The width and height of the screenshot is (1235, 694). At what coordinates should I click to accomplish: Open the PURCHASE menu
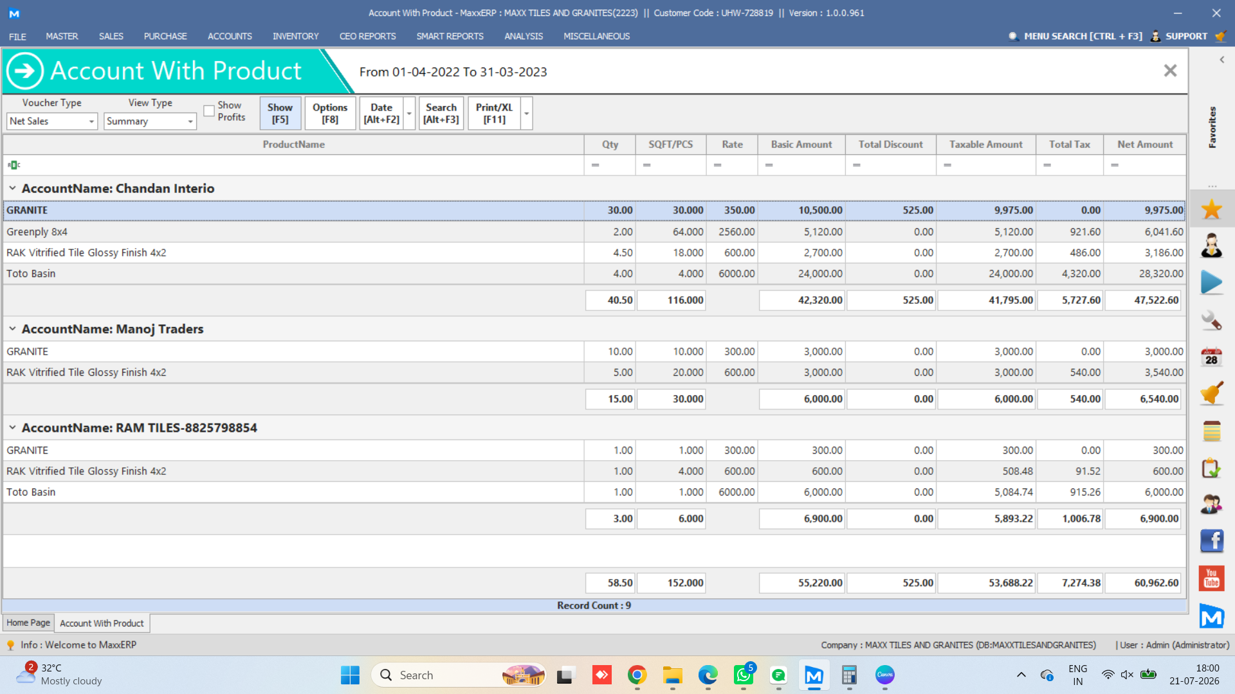[x=165, y=37]
